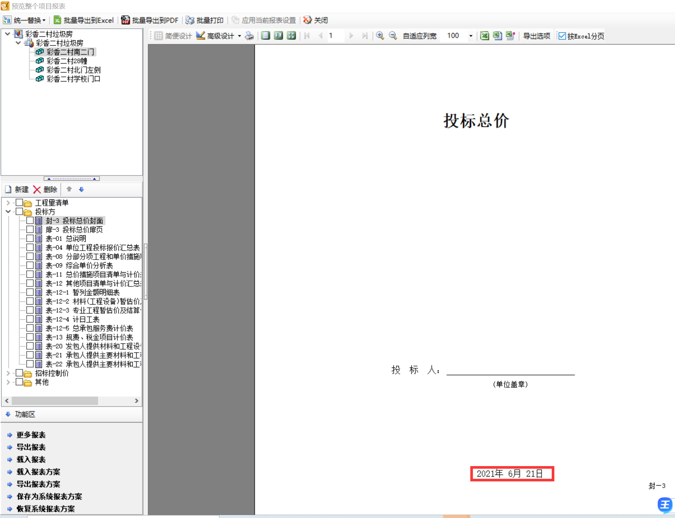This screenshot has width=675, height=518.
Task: Click 载入报表 link
Action: pyautogui.click(x=31, y=460)
